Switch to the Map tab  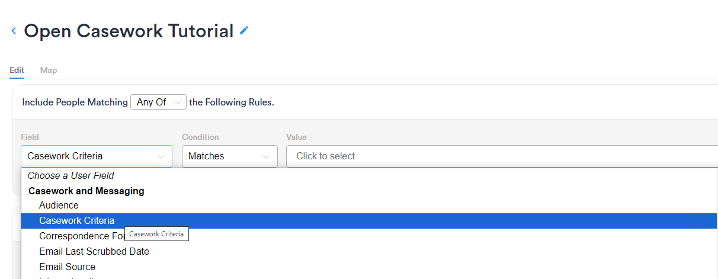(x=49, y=70)
